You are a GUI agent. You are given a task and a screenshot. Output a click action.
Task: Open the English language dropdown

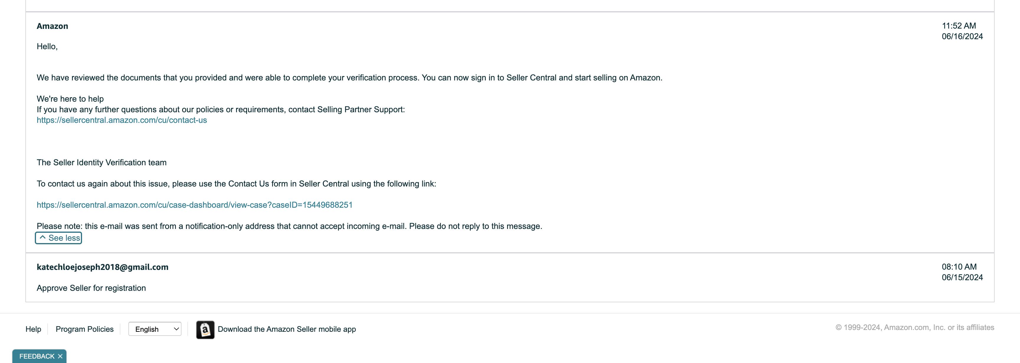click(x=155, y=329)
